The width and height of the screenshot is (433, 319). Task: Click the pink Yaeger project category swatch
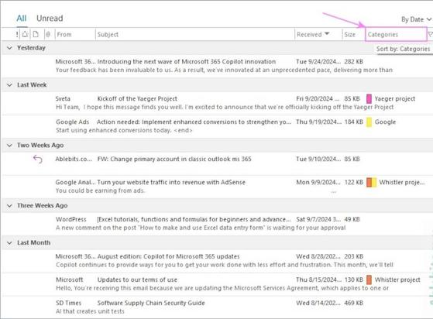(x=369, y=99)
